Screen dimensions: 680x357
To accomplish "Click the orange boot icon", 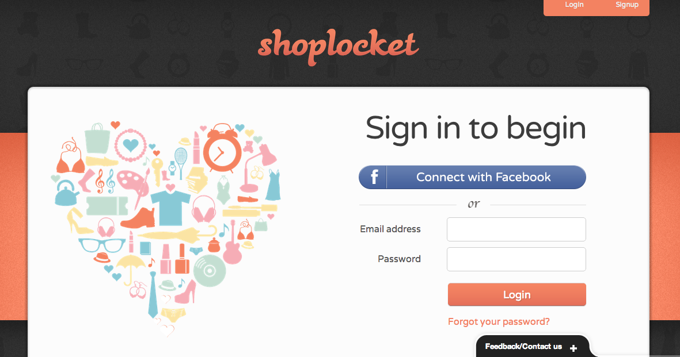I will click(x=138, y=218).
